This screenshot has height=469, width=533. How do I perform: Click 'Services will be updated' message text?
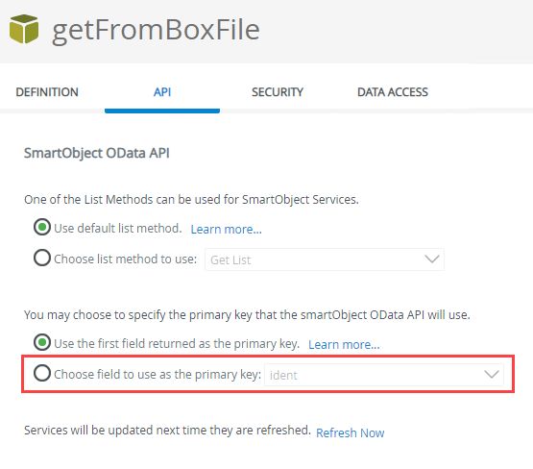pos(167,431)
